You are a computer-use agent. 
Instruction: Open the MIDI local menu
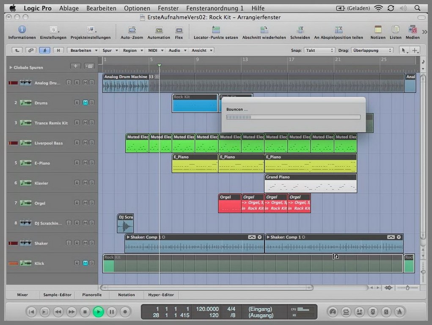click(x=155, y=50)
